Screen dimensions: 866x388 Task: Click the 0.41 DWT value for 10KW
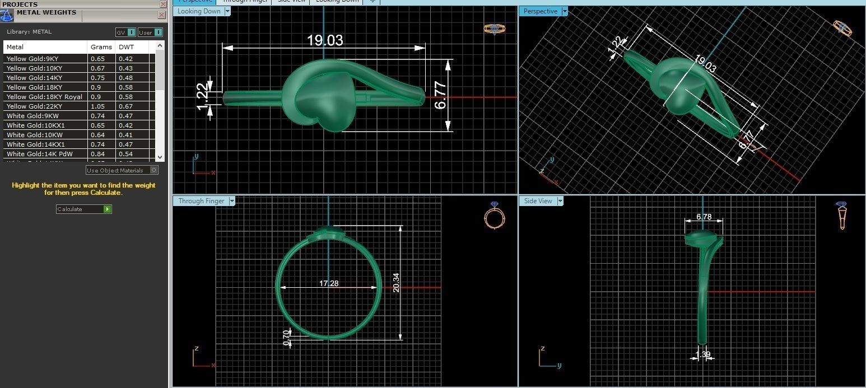tap(126, 135)
